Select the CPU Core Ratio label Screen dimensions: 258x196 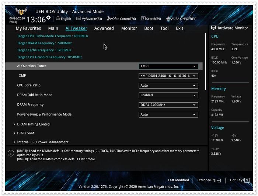coord(29,85)
